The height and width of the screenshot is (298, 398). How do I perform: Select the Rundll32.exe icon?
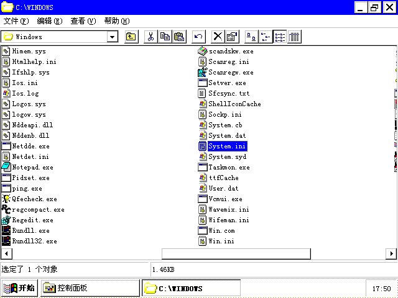point(6,241)
